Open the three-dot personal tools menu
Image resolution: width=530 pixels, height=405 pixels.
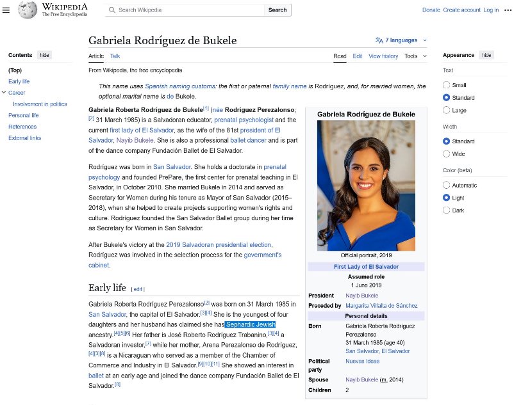[508, 10]
